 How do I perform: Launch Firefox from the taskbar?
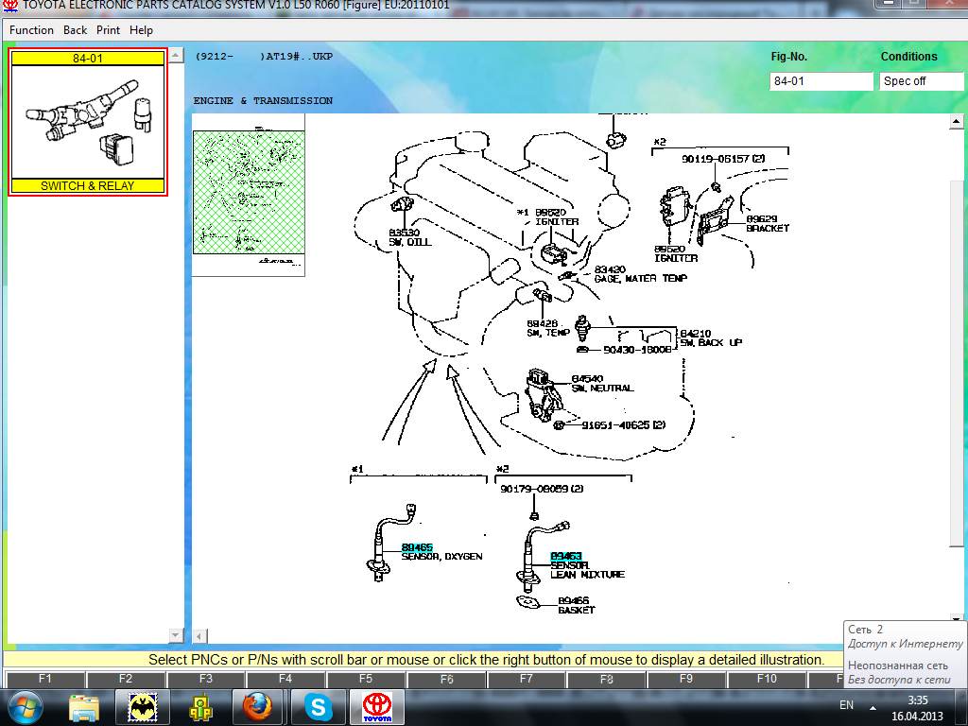257,706
